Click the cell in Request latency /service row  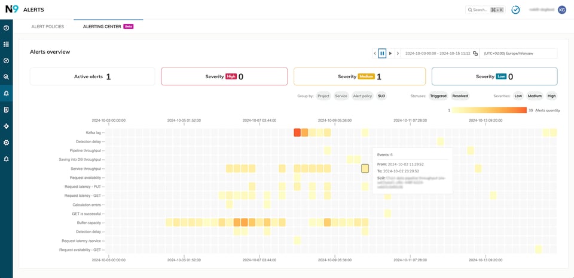click(x=297, y=240)
